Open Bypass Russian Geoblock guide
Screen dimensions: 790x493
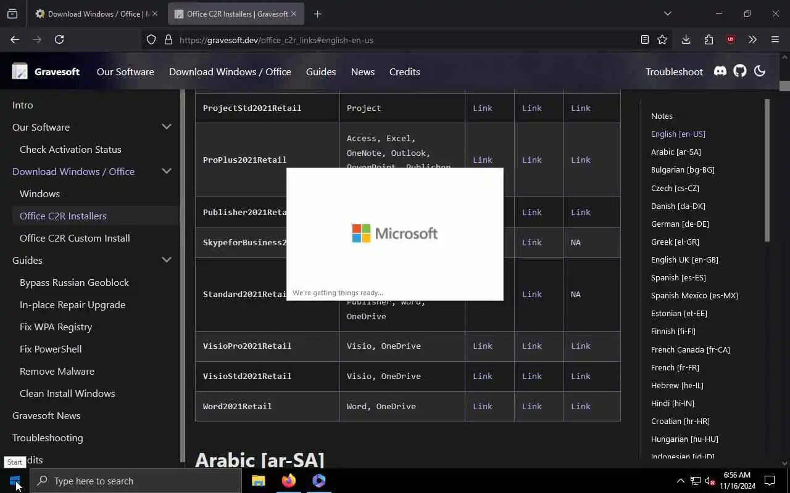click(74, 282)
